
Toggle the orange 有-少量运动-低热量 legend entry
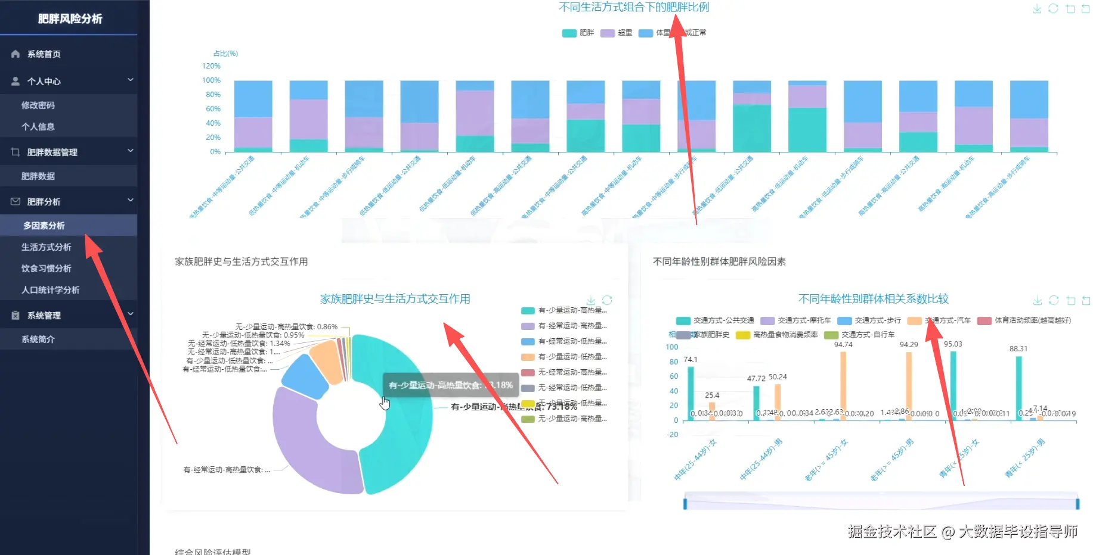(x=563, y=357)
